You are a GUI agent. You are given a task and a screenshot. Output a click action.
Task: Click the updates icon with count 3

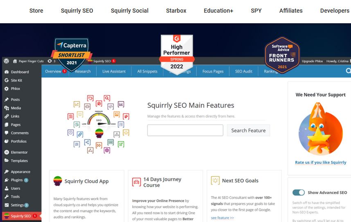[52, 61]
